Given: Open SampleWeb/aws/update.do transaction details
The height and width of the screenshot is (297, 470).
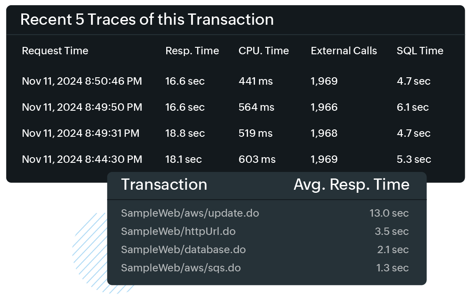Looking at the screenshot, I should [190, 213].
